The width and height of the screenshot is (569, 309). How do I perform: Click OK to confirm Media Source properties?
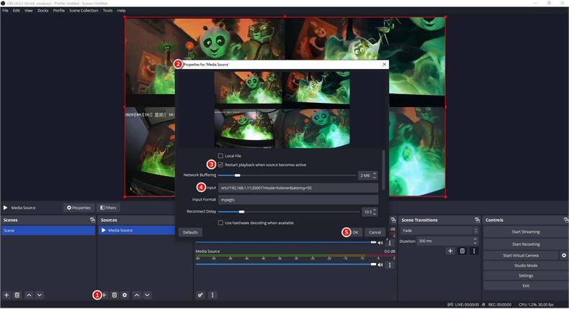(x=354, y=232)
